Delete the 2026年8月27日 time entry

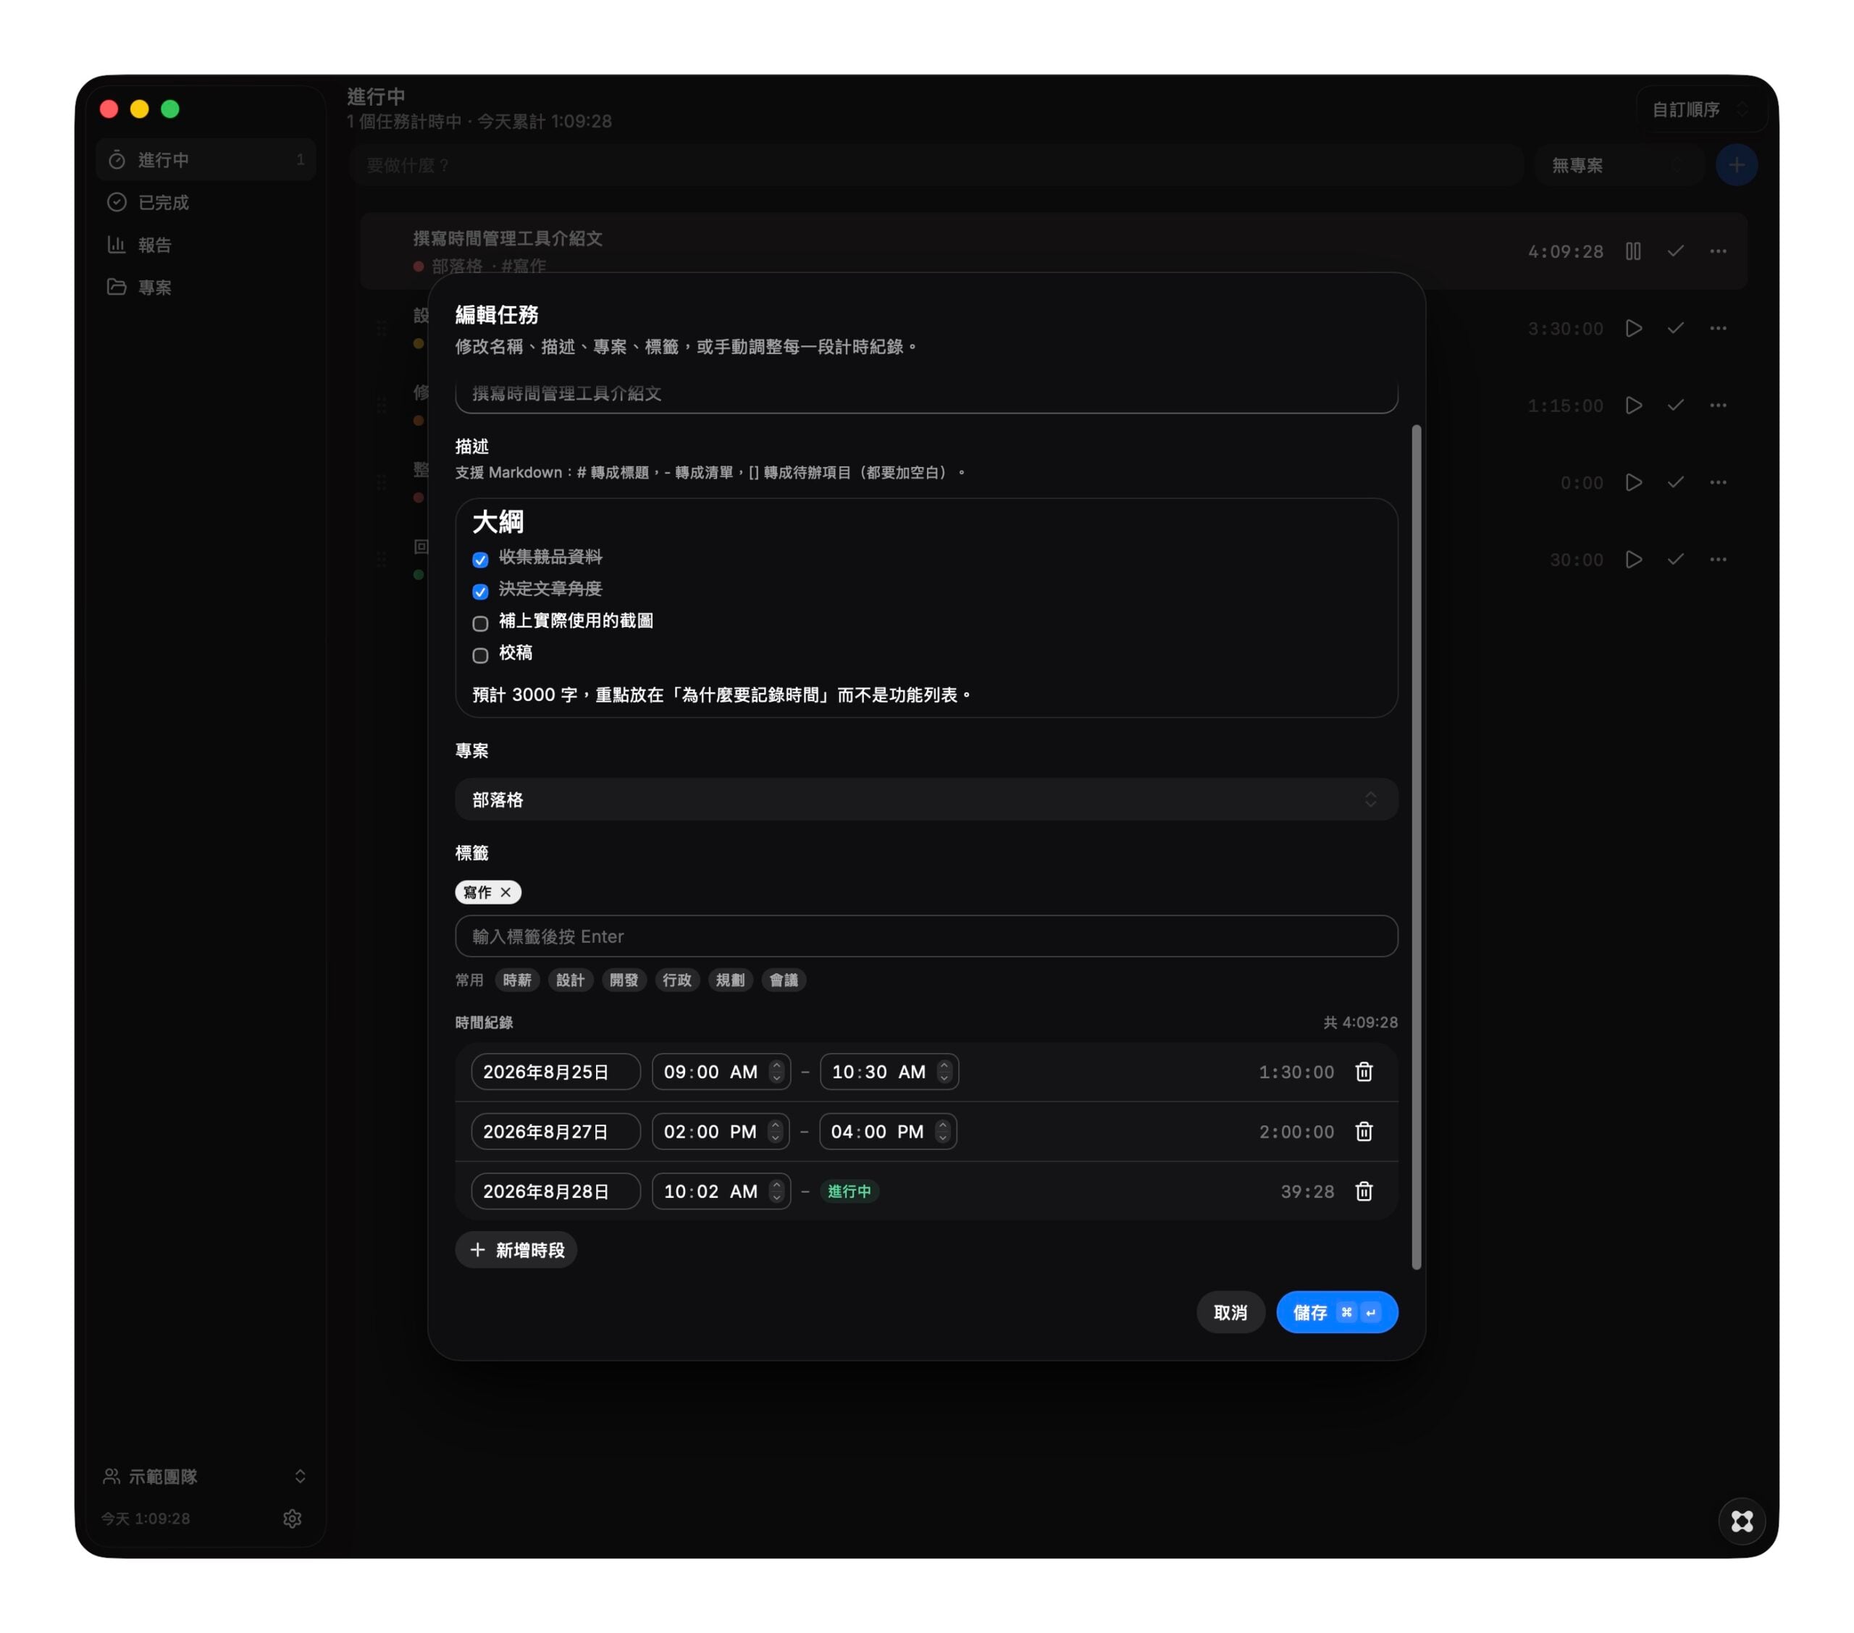tap(1363, 1131)
